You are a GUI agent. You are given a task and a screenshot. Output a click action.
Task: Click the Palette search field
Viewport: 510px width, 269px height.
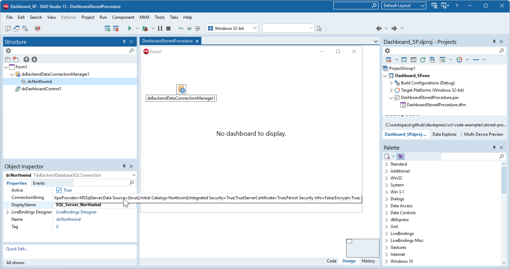(x=473, y=157)
